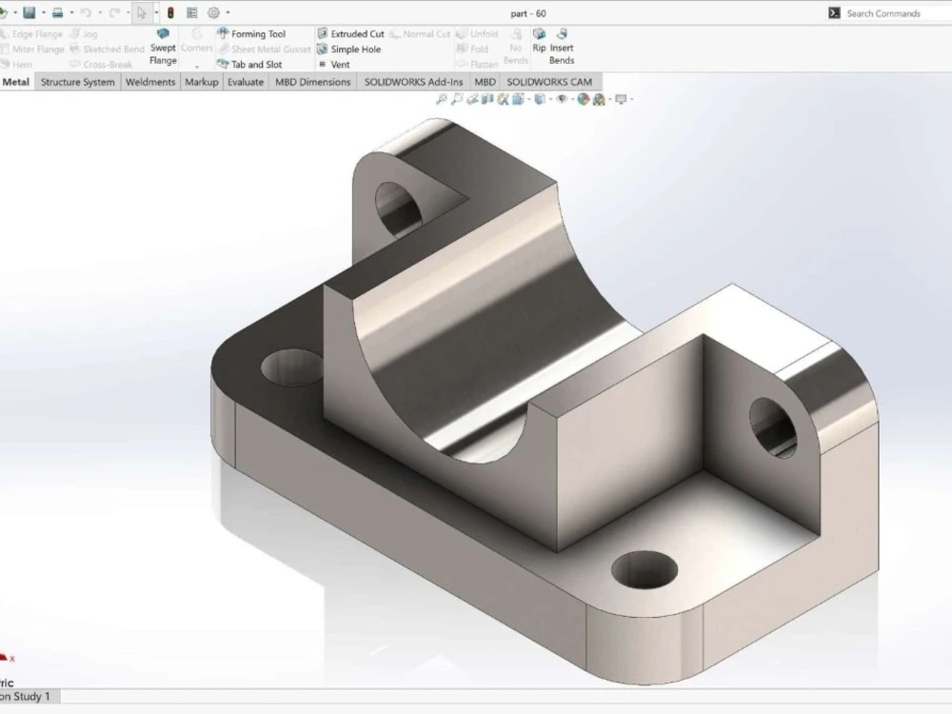Image resolution: width=952 pixels, height=714 pixels.
Task: Click Zoom to Fit in view toolbar
Action: [442, 99]
